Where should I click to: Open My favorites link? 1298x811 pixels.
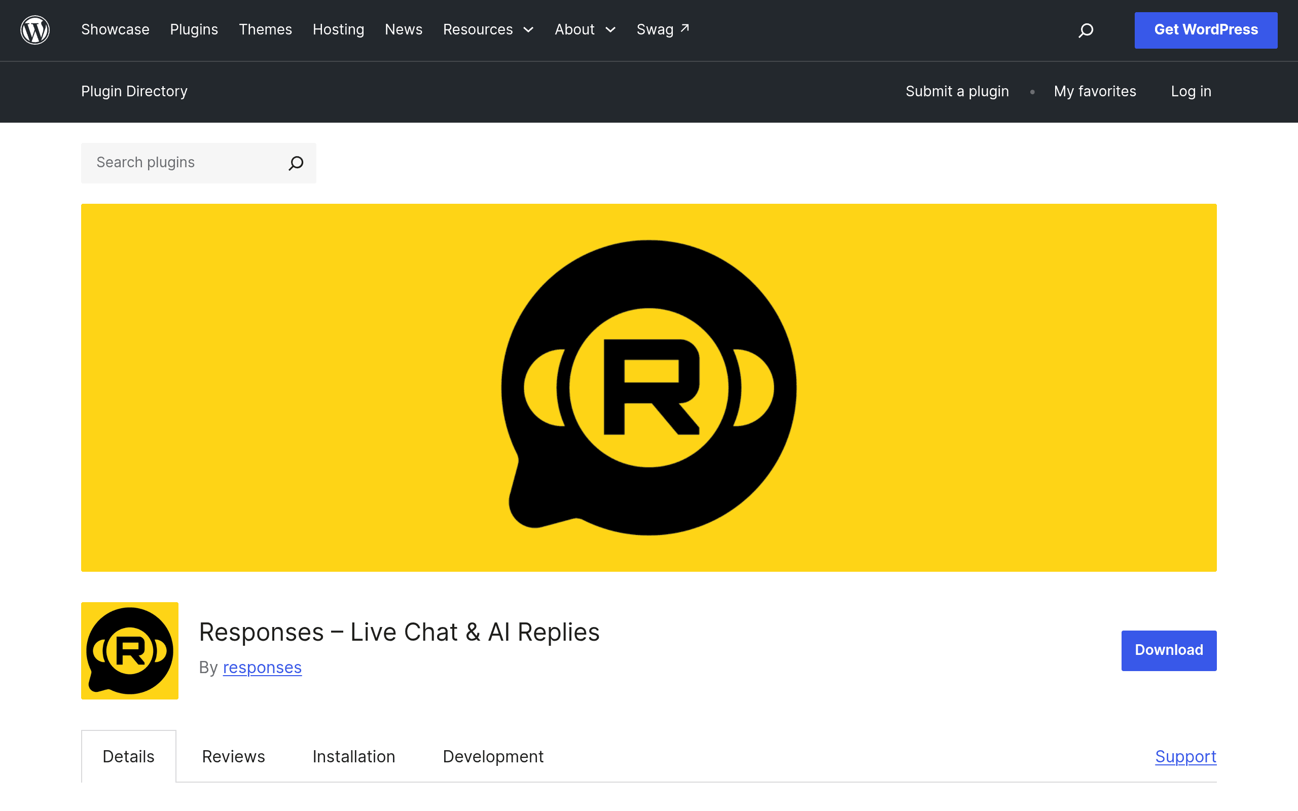pos(1095,91)
